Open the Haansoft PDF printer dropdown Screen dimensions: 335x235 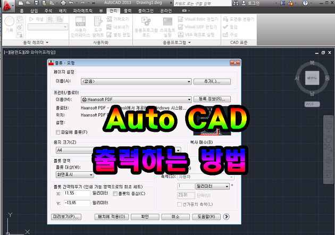136,99
